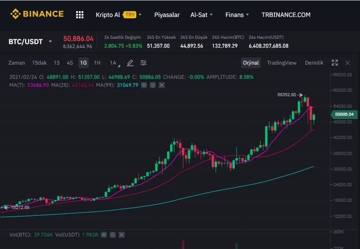Image resolution: width=360 pixels, height=249 pixels.
Task: Open the Al-Sat dropdown menu
Action: click(202, 15)
